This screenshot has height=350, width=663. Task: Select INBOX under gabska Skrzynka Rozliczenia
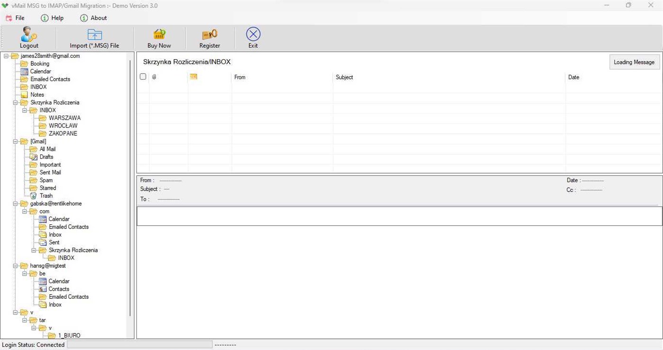pos(66,258)
